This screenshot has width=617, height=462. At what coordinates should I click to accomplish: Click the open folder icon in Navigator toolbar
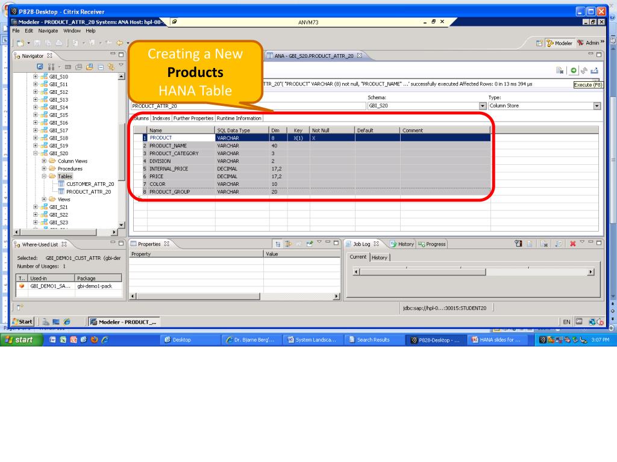pos(90,67)
